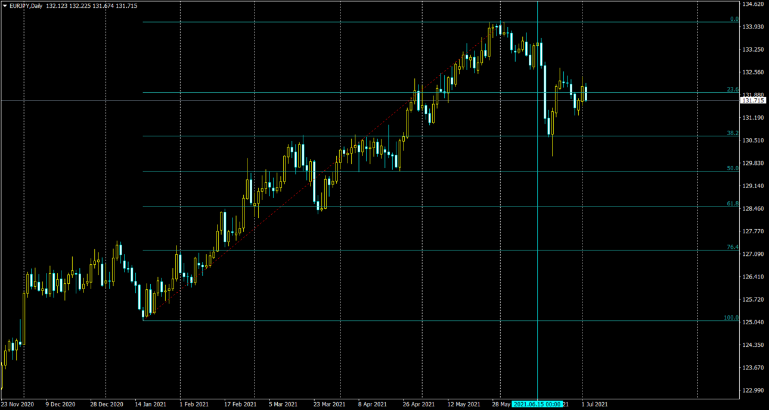Click the 26 Apr 2021 date label
Image resolution: width=769 pixels, height=410 pixels.
(x=418, y=404)
